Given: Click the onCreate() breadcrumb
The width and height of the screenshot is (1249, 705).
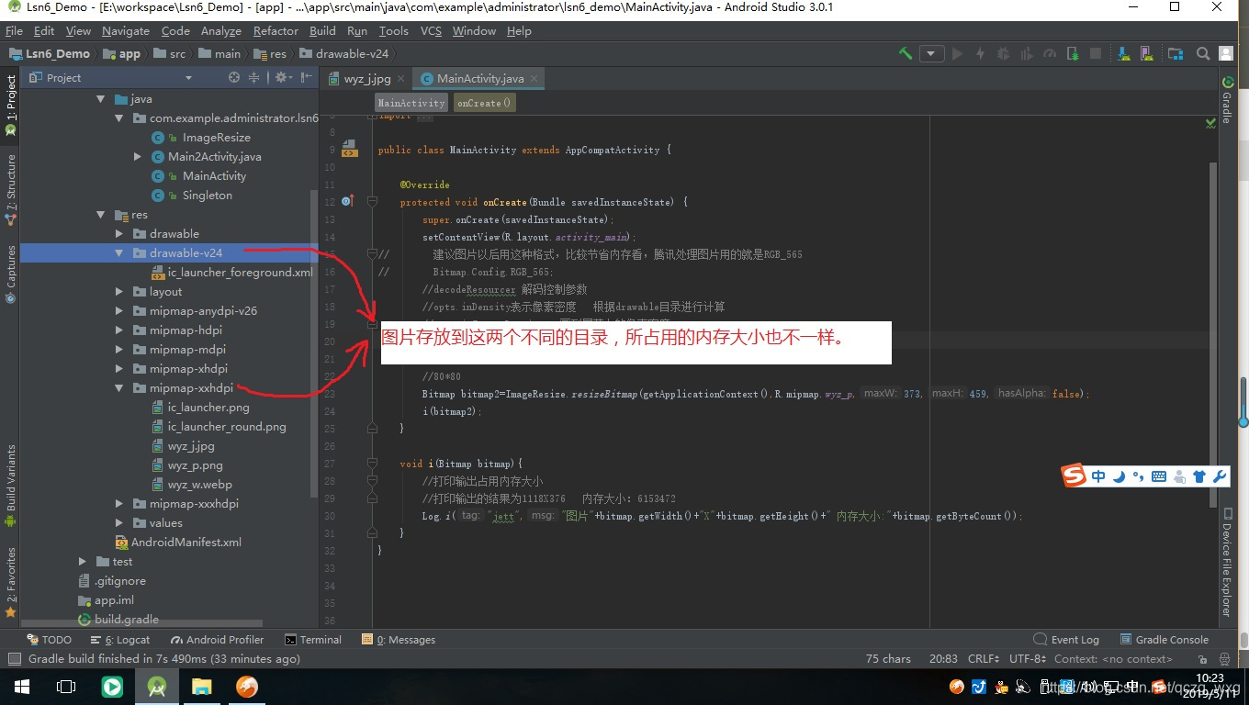Looking at the screenshot, I should coord(484,103).
